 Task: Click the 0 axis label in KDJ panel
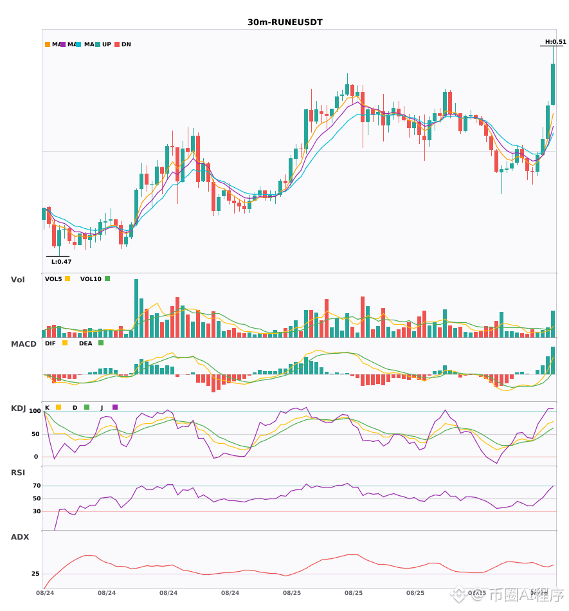pos(36,457)
